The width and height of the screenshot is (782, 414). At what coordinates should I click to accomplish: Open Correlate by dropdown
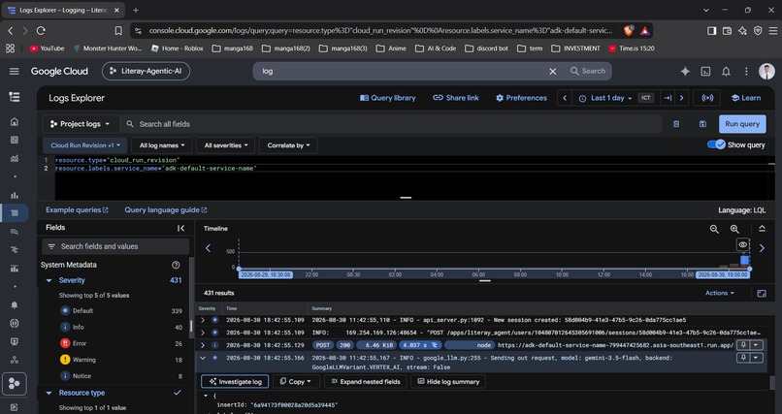click(x=288, y=145)
